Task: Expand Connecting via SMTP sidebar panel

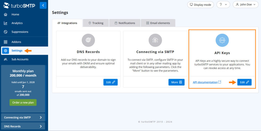Action: 23,118
